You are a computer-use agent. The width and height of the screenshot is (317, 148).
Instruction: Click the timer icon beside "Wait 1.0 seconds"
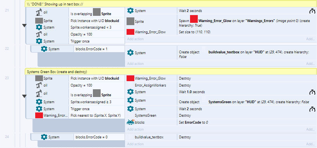[x=312, y=92]
